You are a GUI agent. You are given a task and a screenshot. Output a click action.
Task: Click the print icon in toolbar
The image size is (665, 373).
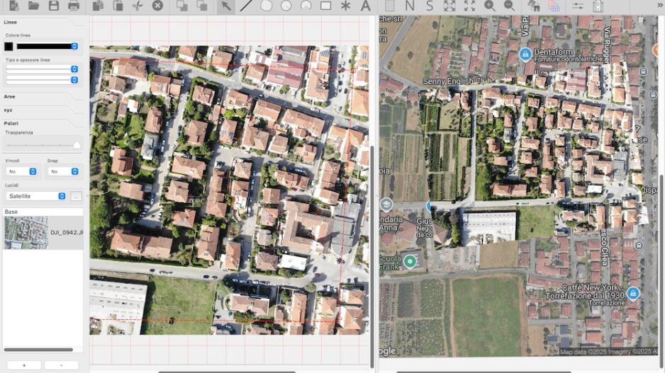click(73, 6)
